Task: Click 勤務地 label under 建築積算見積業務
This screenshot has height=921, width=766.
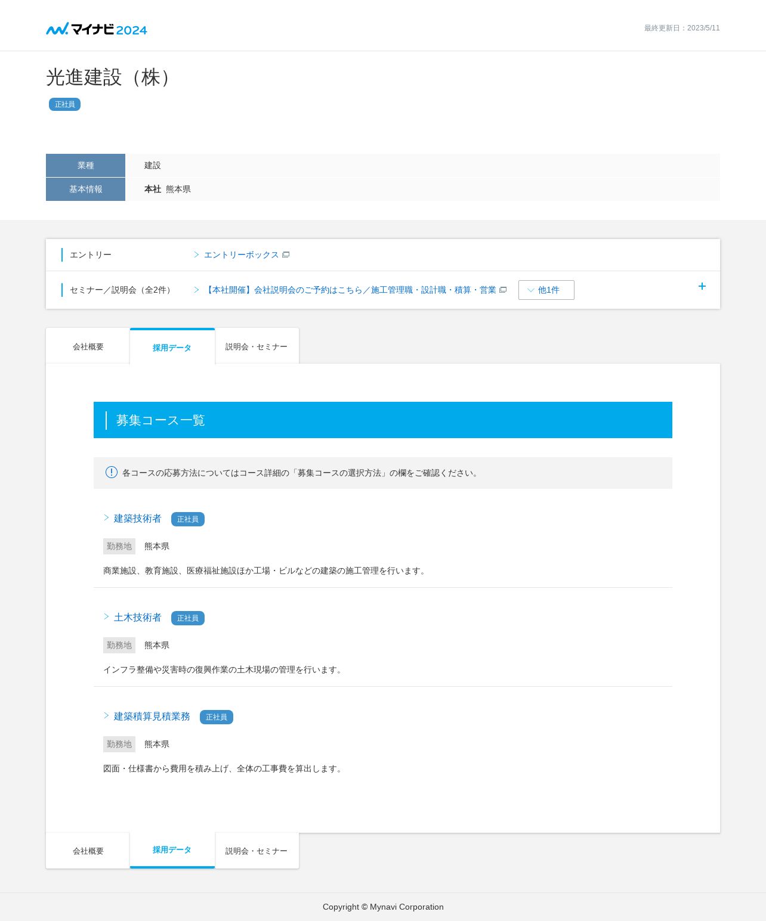Action: 119,744
